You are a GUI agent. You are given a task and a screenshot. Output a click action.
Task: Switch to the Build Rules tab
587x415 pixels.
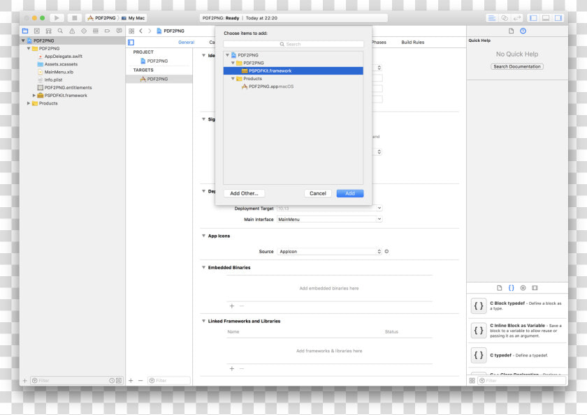pyautogui.click(x=412, y=43)
